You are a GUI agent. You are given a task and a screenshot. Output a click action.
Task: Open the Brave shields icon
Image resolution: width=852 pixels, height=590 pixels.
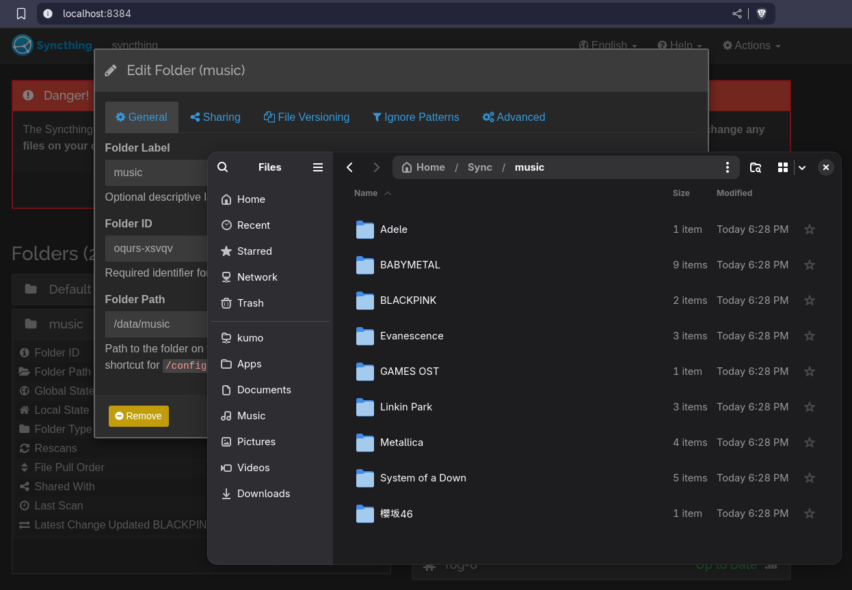[761, 14]
